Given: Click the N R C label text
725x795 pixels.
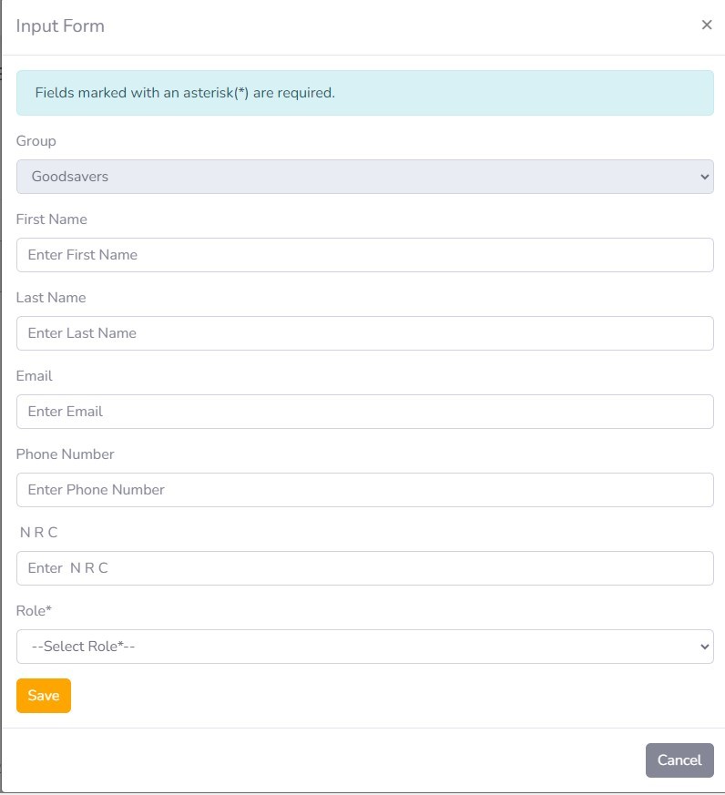Looking at the screenshot, I should pos(38,533).
